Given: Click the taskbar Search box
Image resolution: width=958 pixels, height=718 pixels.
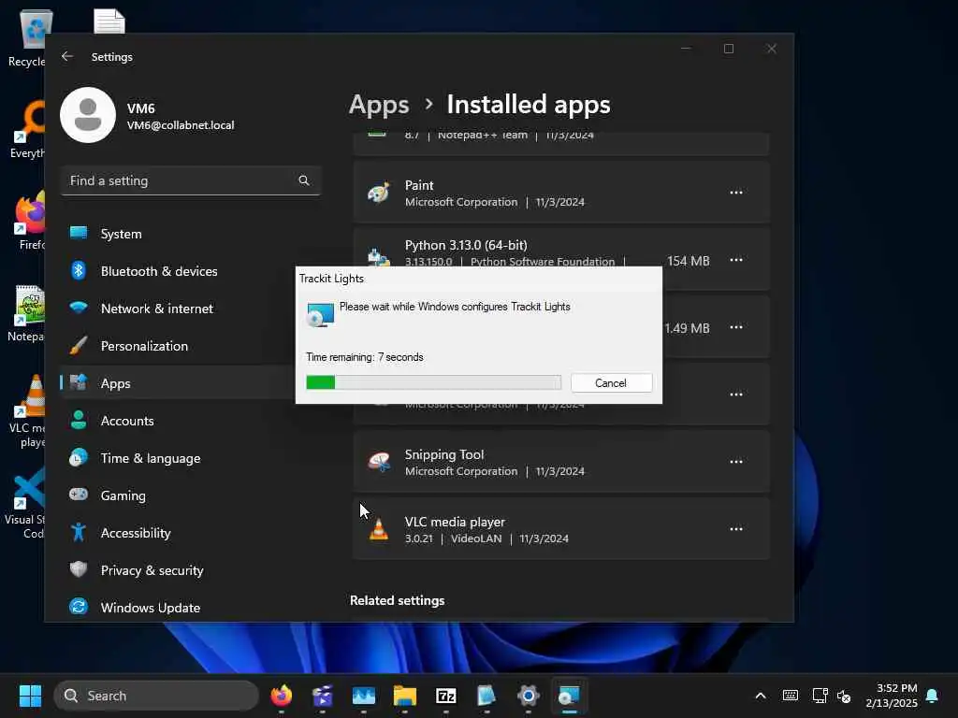Looking at the screenshot, I should click(156, 696).
